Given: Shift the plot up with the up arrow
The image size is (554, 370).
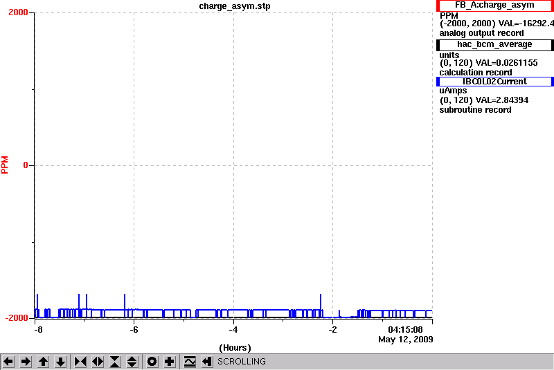Looking at the screenshot, I should (43, 362).
